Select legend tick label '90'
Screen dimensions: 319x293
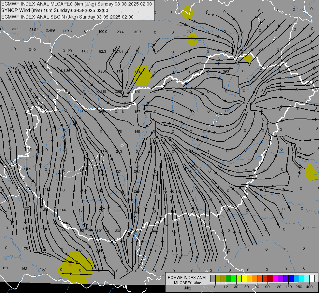[x=267, y=287]
